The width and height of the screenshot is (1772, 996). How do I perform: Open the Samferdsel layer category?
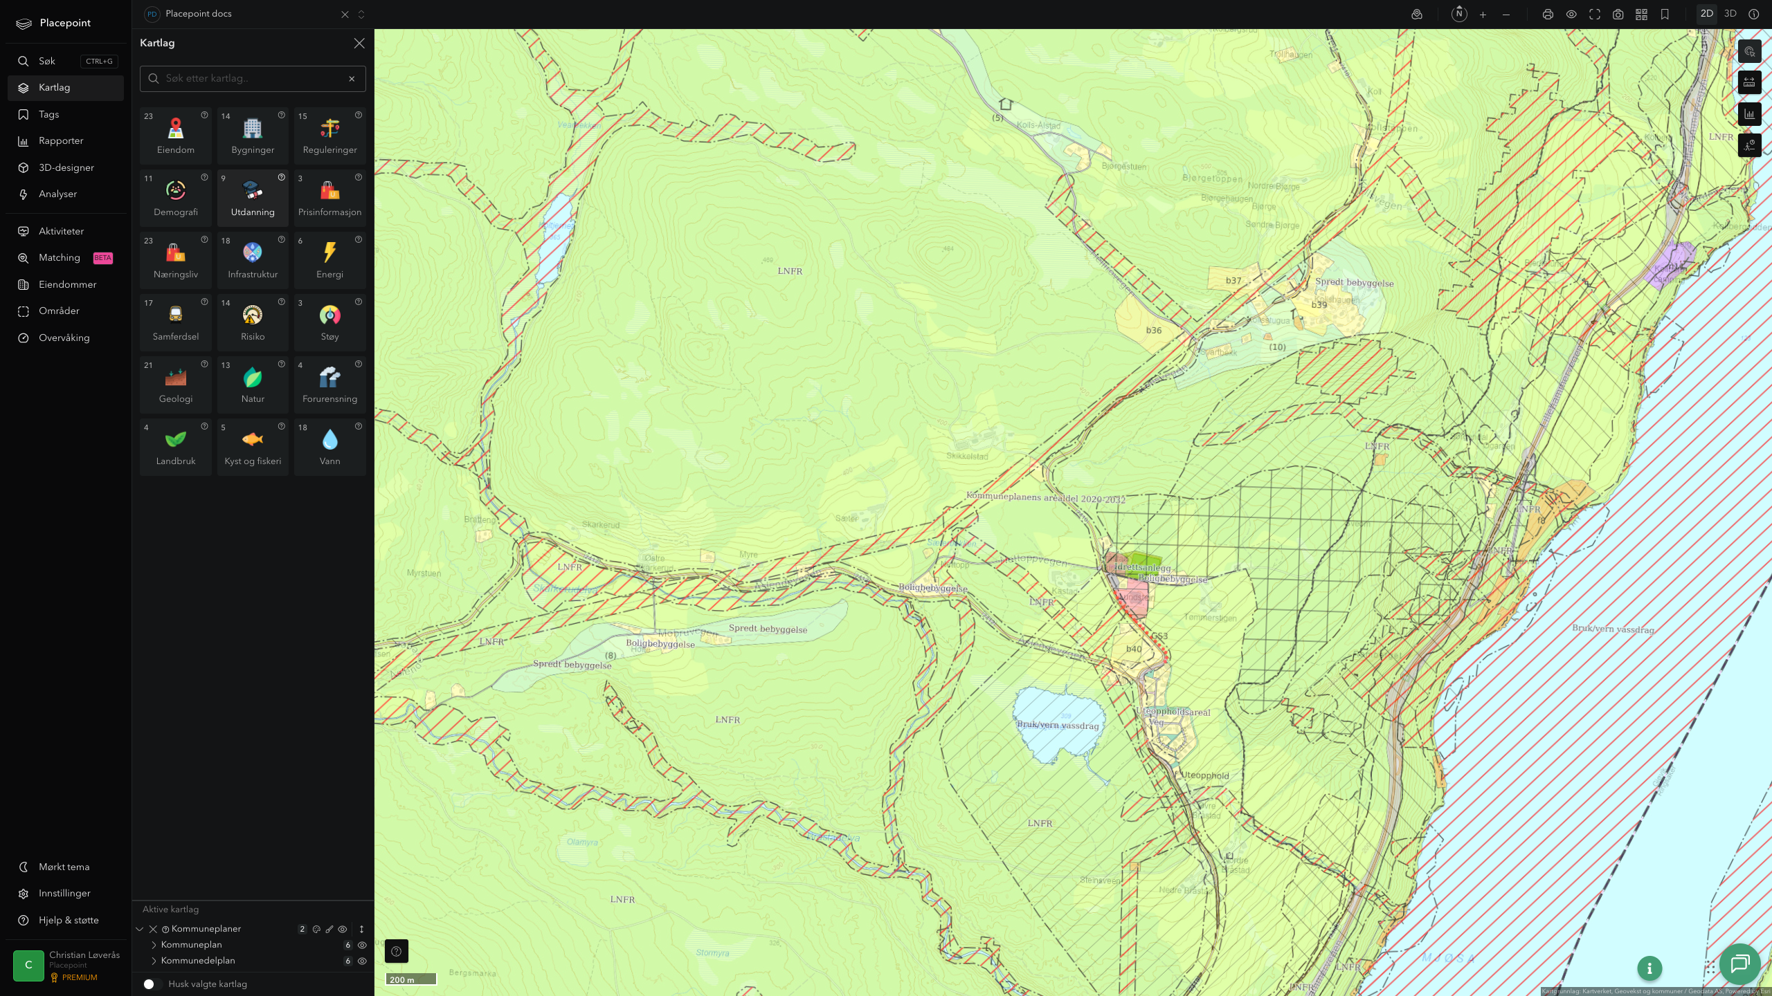[x=176, y=322]
